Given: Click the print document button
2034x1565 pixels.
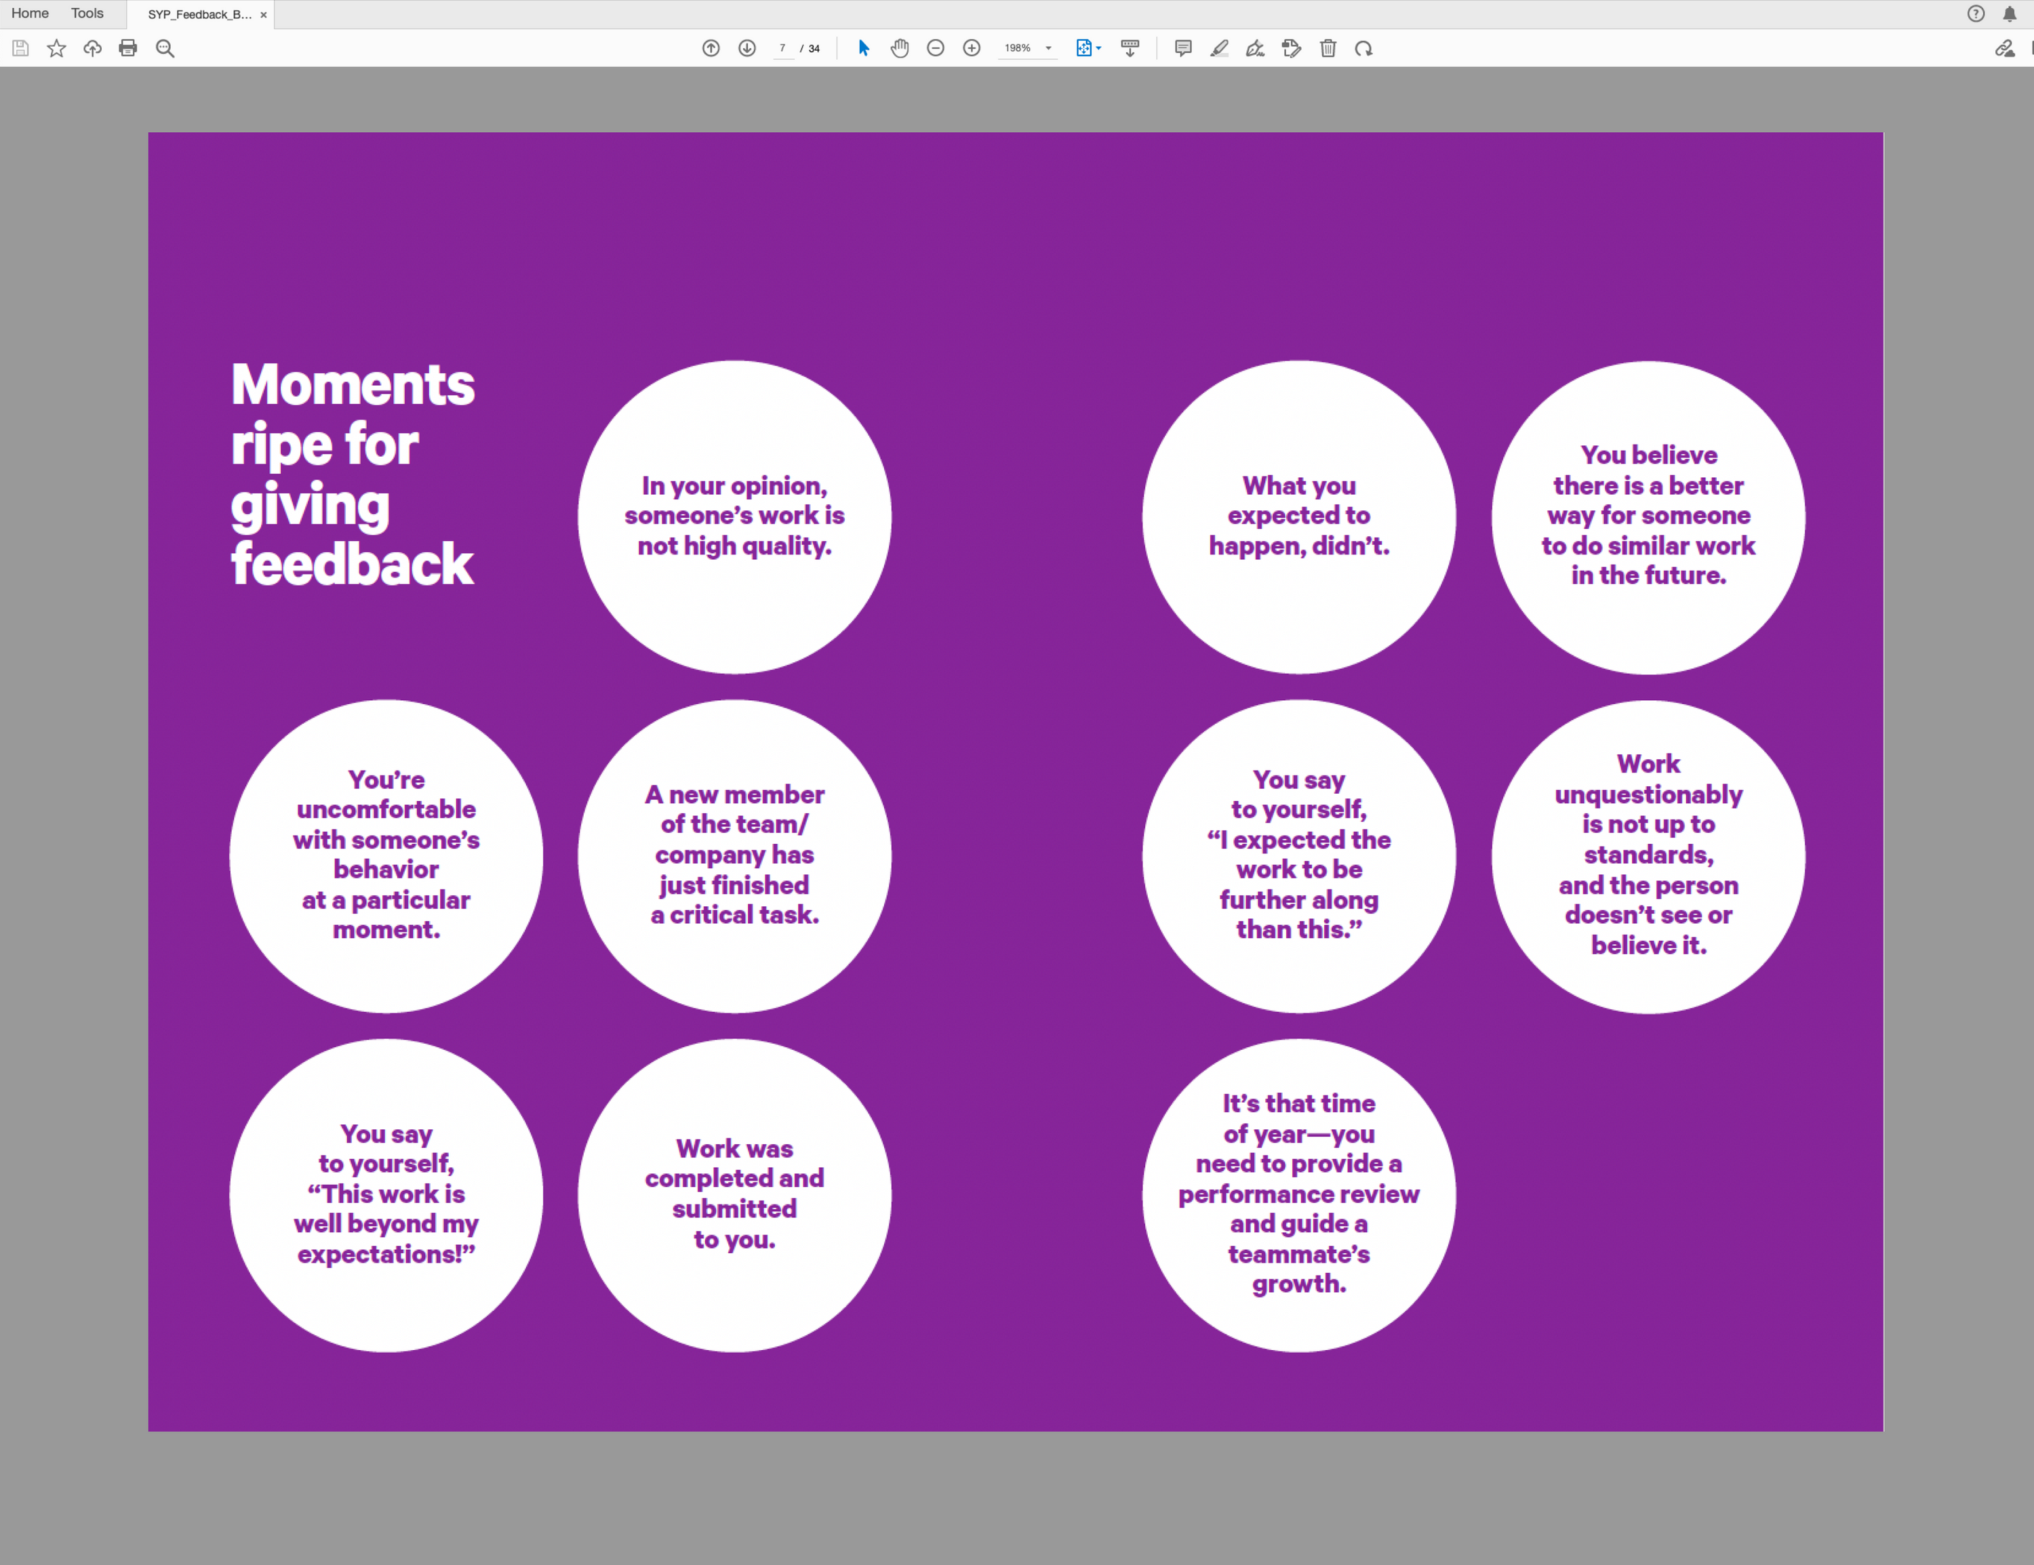Looking at the screenshot, I should click(129, 48).
